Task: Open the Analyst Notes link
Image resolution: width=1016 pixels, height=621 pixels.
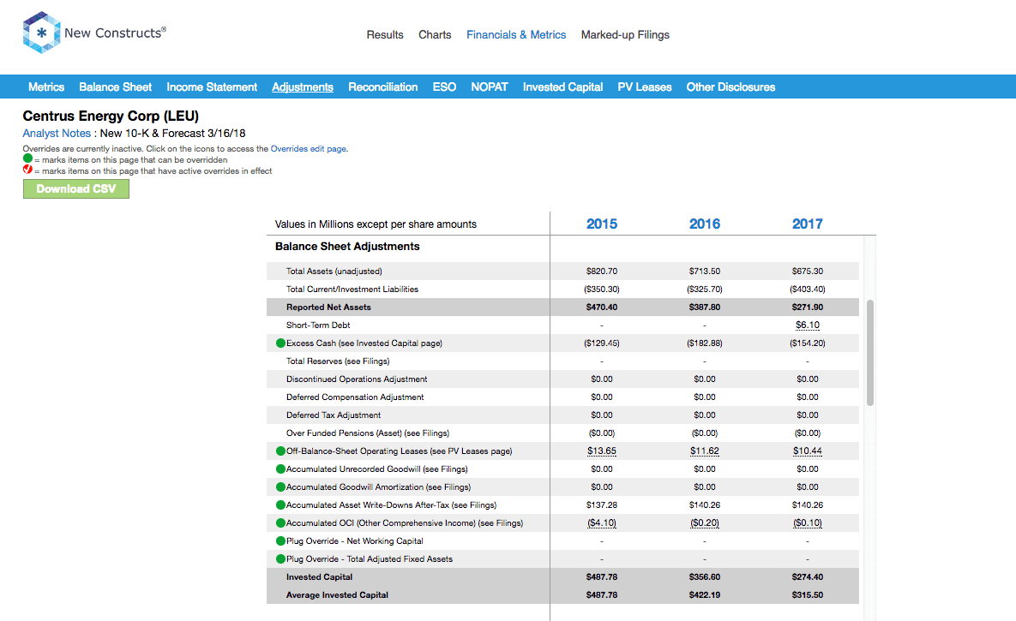Action: (57, 134)
